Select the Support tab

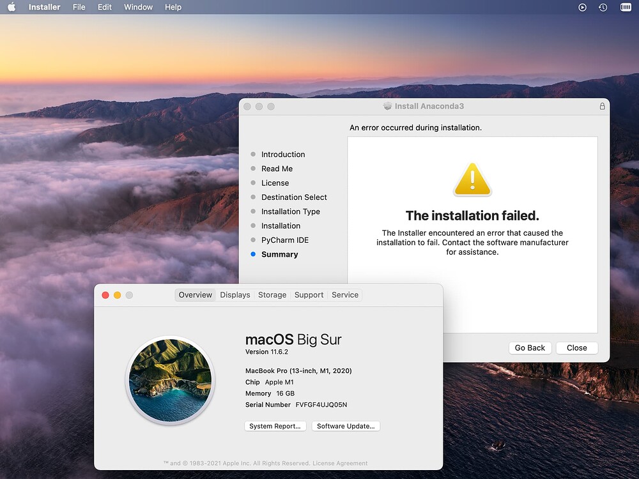309,295
